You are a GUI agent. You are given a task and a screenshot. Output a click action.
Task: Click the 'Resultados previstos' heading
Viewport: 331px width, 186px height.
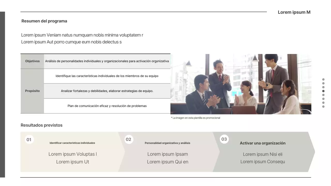(42, 125)
